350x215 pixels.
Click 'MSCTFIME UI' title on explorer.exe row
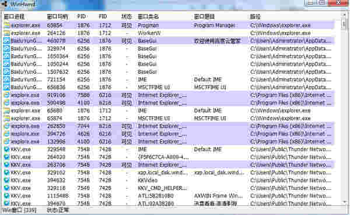tap(210, 119)
